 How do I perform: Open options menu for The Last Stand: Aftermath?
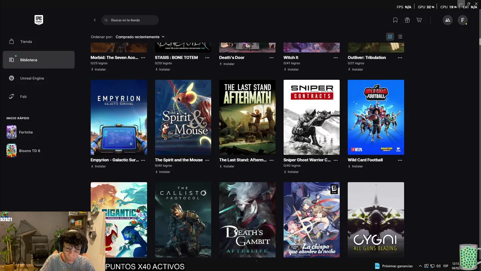(271, 160)
